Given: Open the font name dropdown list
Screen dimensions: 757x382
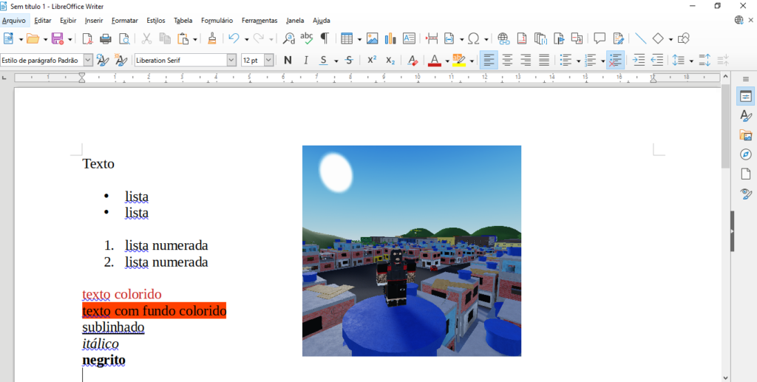Looking at the screenshot, I should tap(231, 60).
